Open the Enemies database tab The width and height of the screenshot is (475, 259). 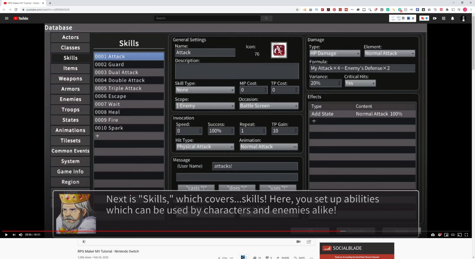coord(70,99)
